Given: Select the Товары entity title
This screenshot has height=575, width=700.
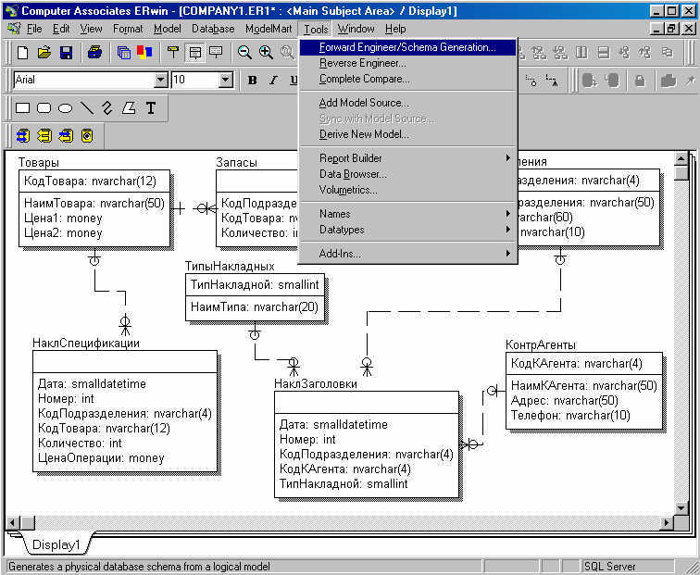Looking at the screenshot, I should [x=38, y=163].
